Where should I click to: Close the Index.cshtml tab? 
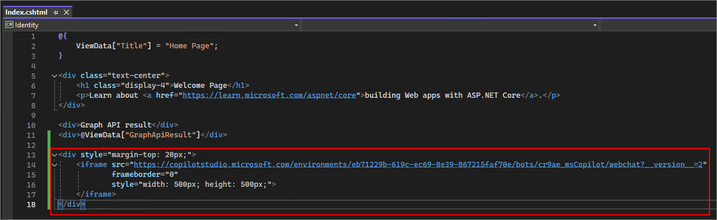click(66, 12)
